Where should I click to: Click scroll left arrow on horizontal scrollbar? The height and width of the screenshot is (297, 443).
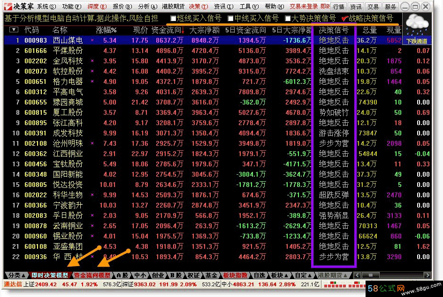pos(358,275)
